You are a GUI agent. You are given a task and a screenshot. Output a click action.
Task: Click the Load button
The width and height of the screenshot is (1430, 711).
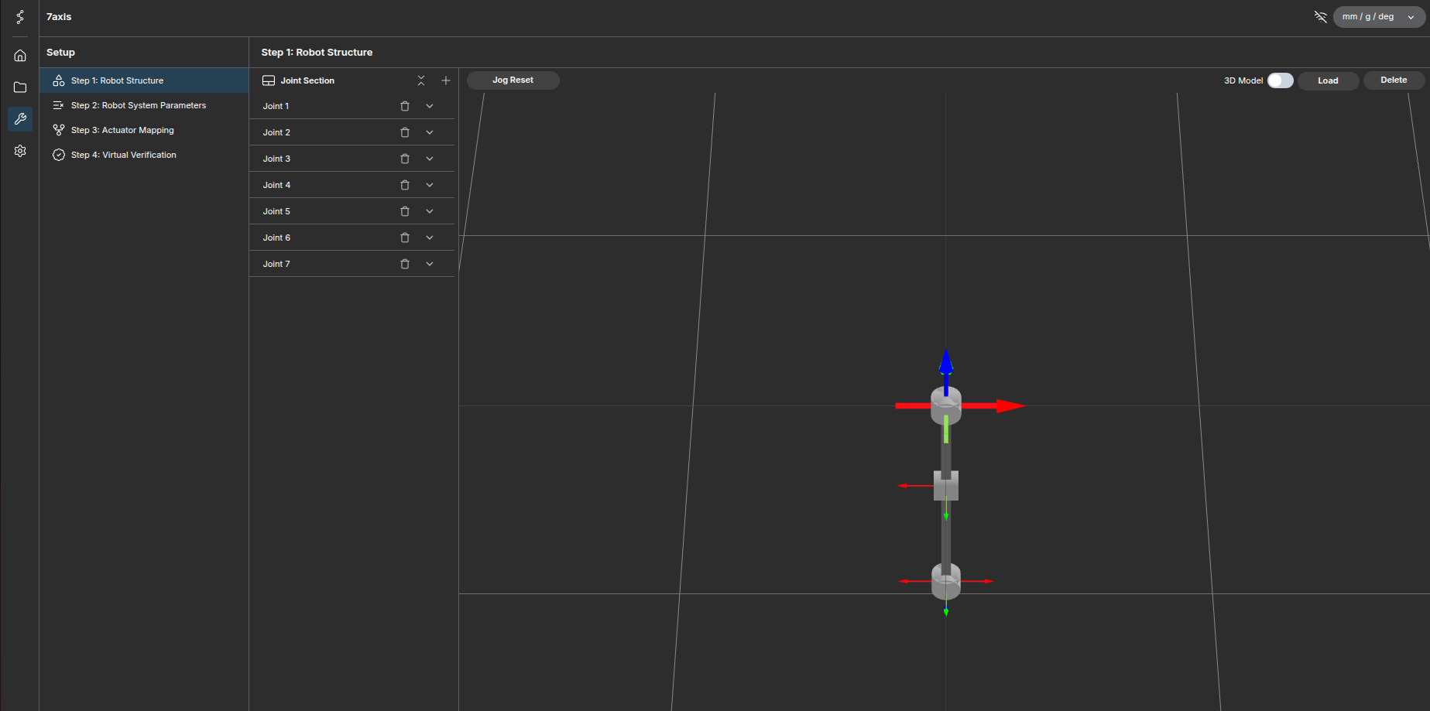(1328, 80)
